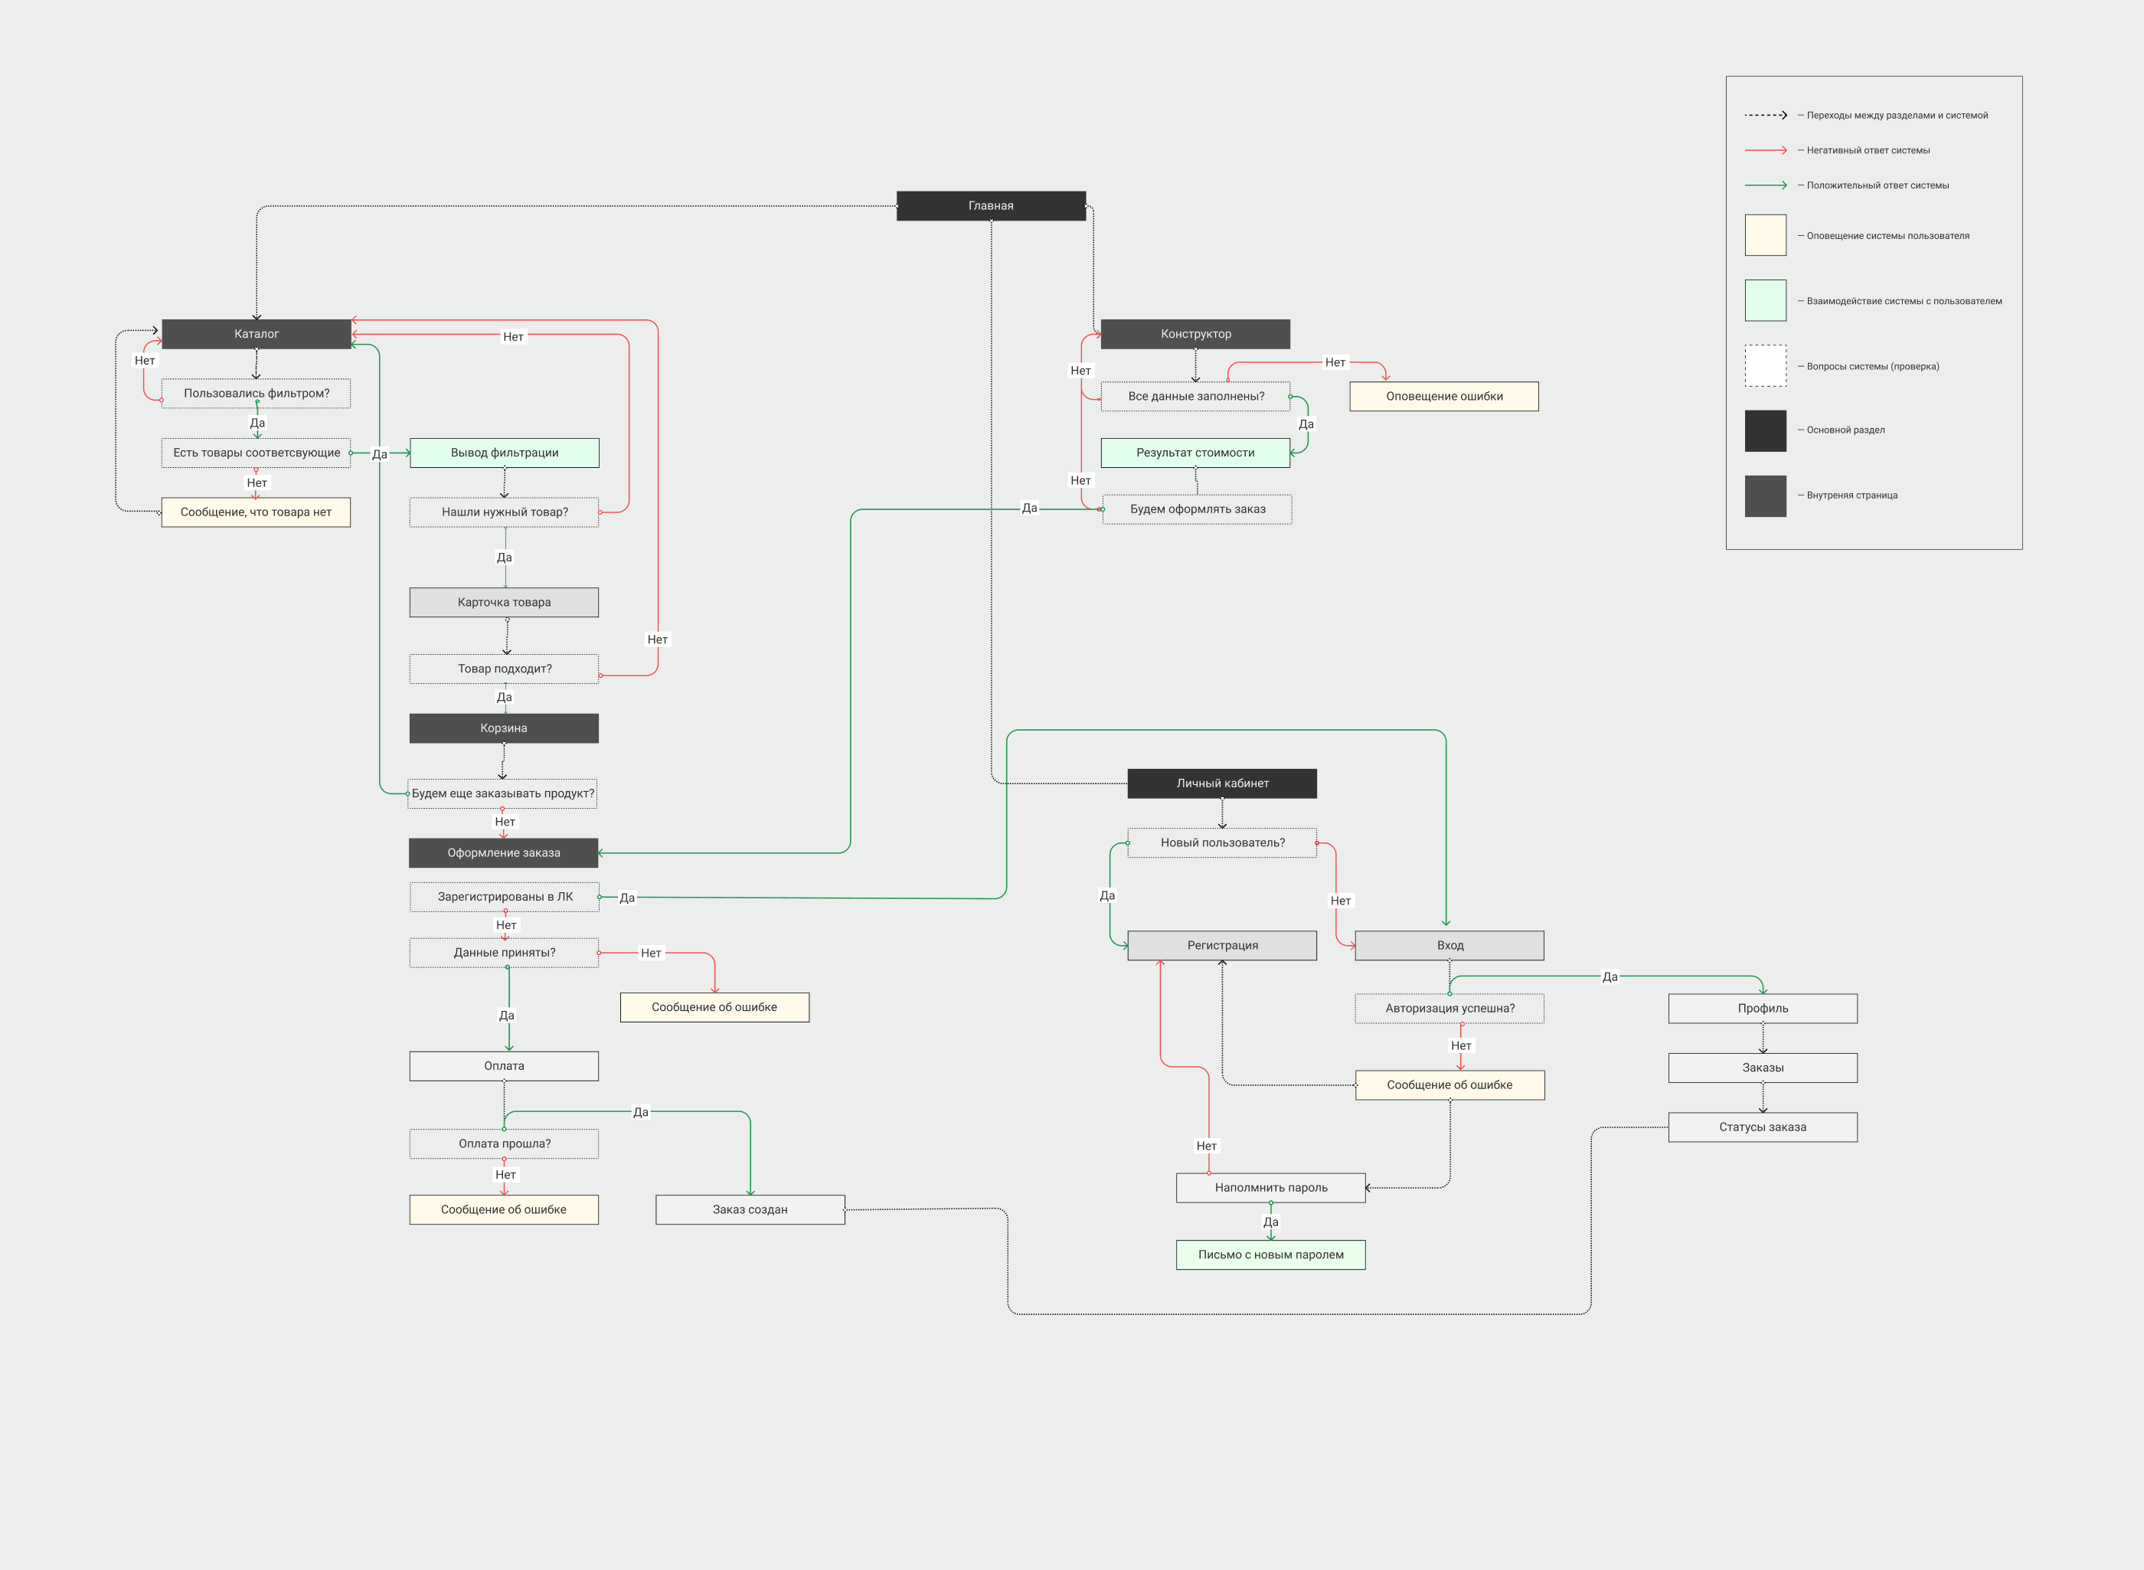Click the green legend swatch for Взаимодействие системы
Image resolution: width=2144 pixels, height=1570 pixels.
1765,301
